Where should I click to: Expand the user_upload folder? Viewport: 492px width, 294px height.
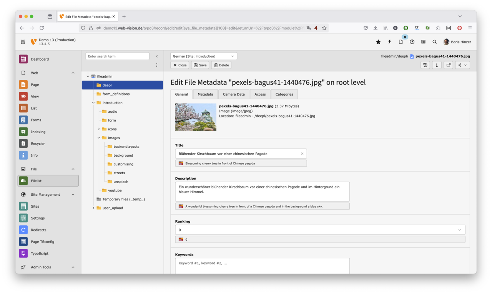click(x=93, y=208)
